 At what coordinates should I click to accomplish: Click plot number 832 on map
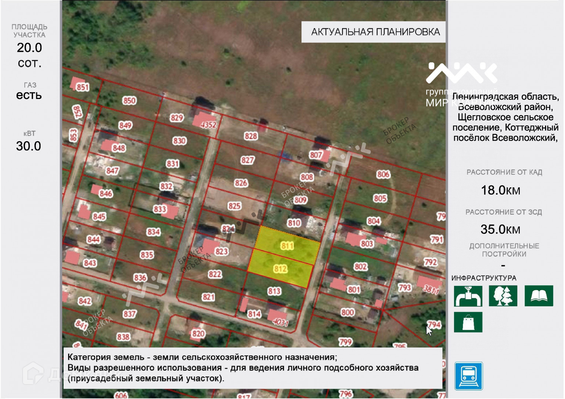click(x=166, y=186)
